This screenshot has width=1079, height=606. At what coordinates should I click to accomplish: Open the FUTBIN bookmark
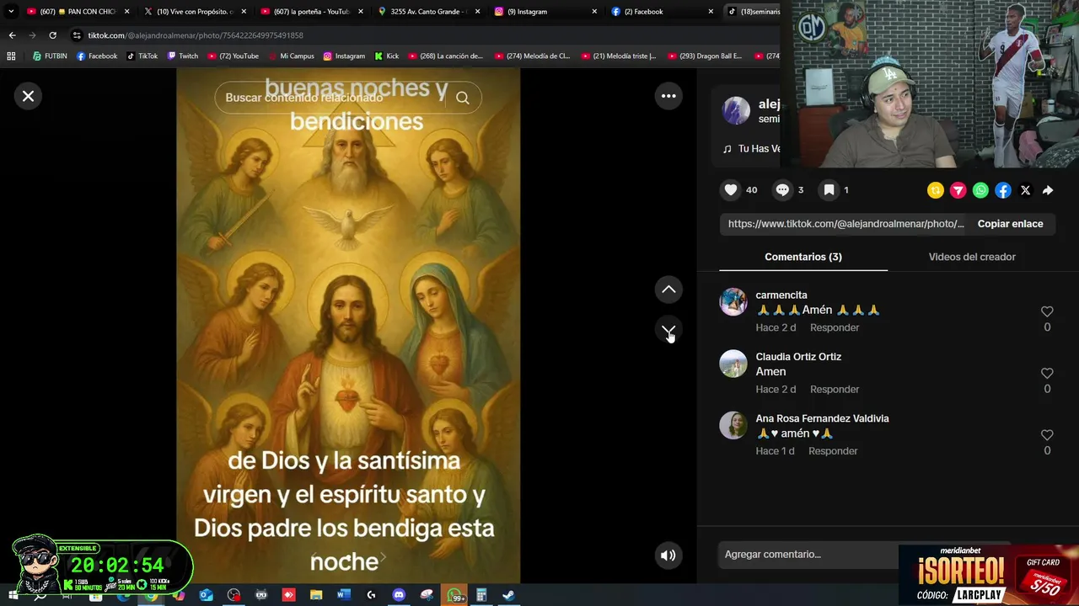[50, 56]
